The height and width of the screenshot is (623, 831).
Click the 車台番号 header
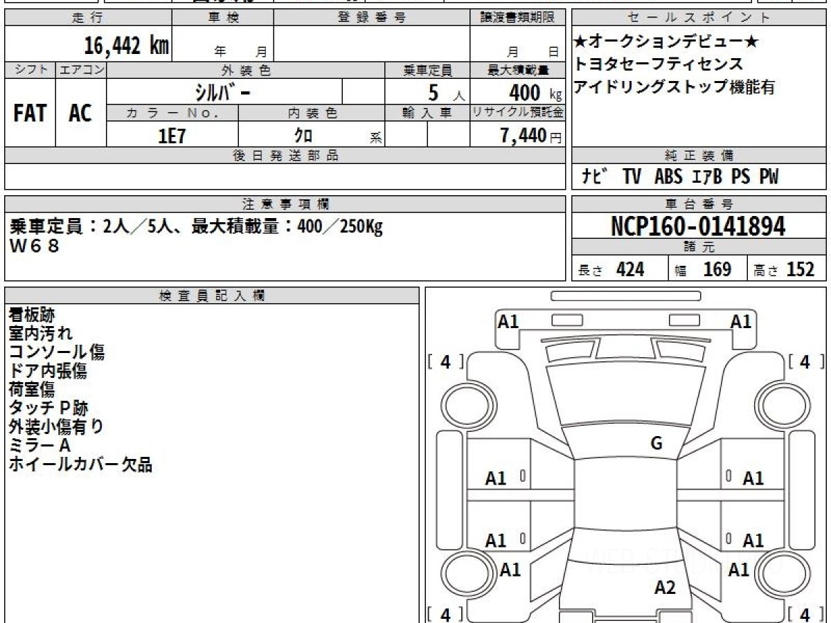(699, 204)
